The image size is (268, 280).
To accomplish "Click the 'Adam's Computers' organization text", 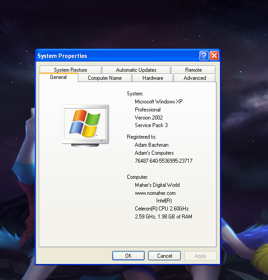I will click(x=154, y=153).
